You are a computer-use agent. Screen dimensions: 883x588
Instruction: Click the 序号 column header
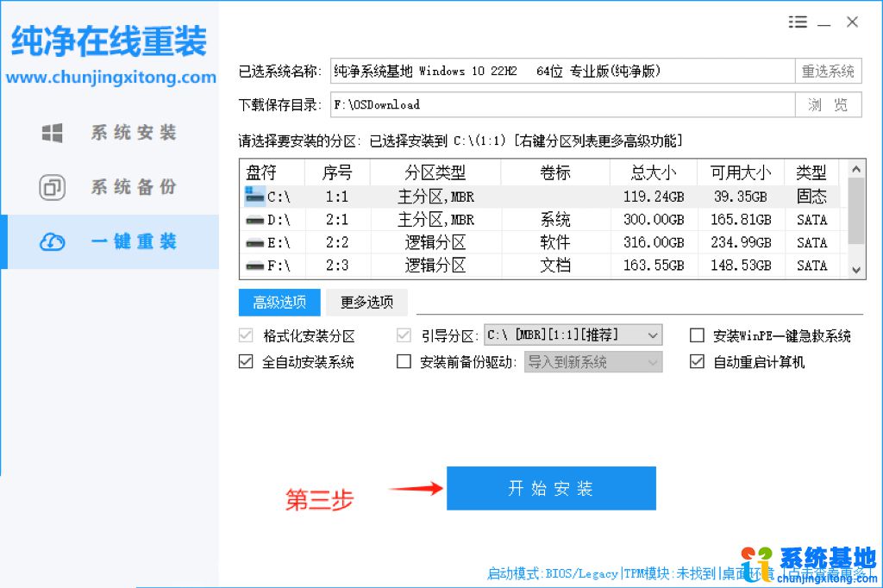[337, 172]
